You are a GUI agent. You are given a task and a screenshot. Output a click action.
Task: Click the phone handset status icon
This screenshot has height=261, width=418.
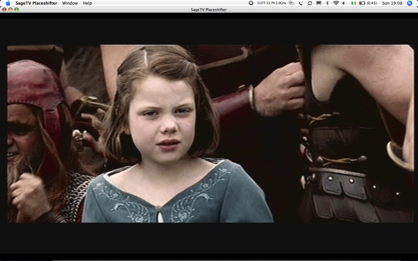pos(301,3)
